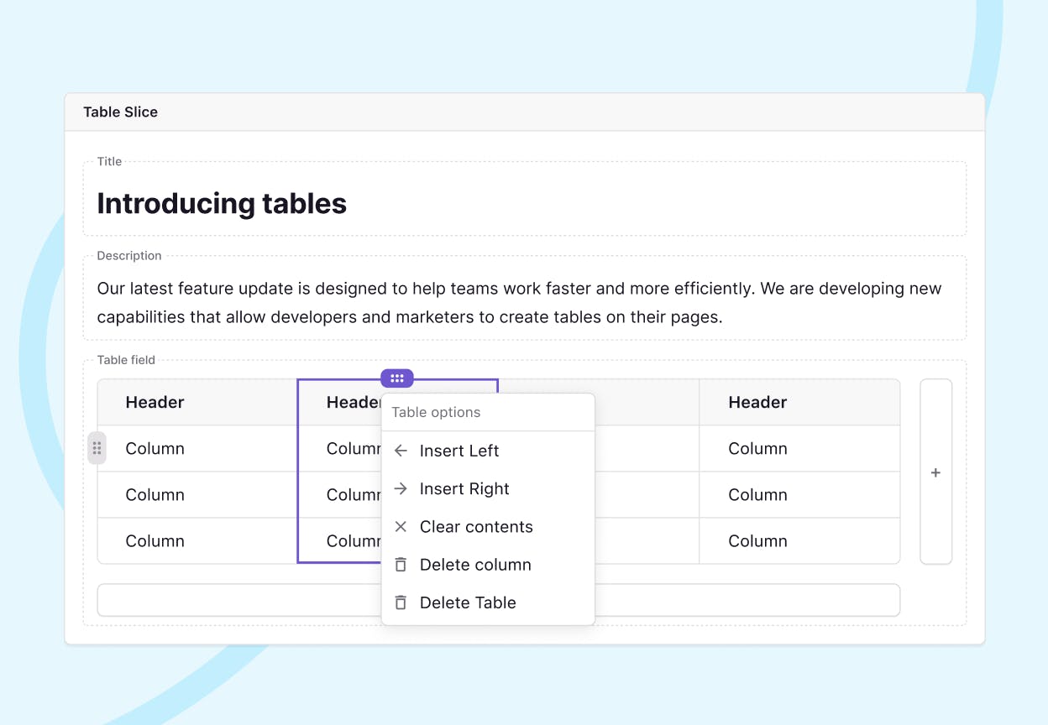Image resolution: width=1048 pixels, height=725 pixels.
Task: Select Delete Table option
Action: click(468, 602)
